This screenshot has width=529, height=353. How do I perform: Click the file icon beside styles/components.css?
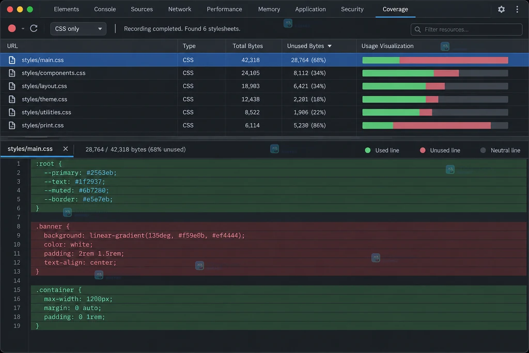point(12,73)
